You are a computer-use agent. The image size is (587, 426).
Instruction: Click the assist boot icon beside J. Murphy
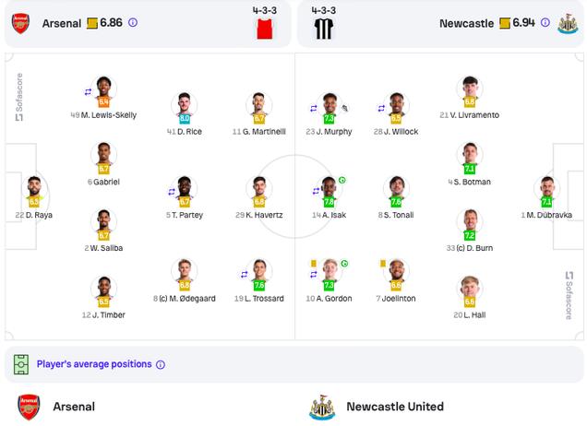345,109
